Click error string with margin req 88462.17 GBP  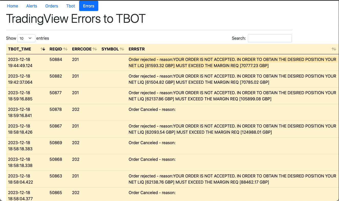pyautogui.click(x=232, y=179)
